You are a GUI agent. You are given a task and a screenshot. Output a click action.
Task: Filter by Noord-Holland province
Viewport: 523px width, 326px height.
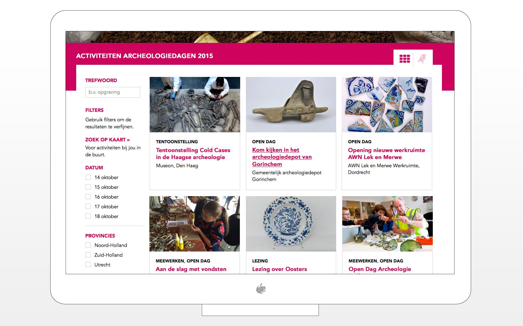pyautogui.click(x=88, y=245)
